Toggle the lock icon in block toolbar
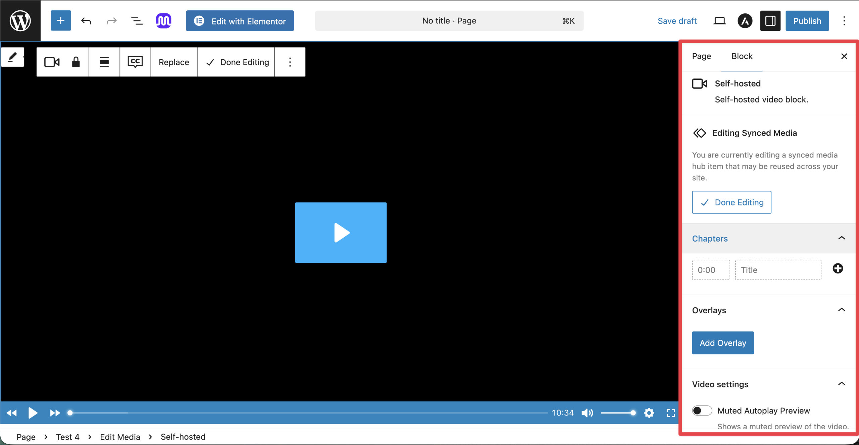The image size is (859, 445). point(75,62)
